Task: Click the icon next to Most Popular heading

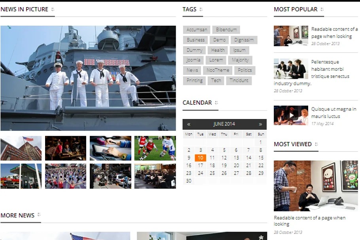Action: (322, 9)
